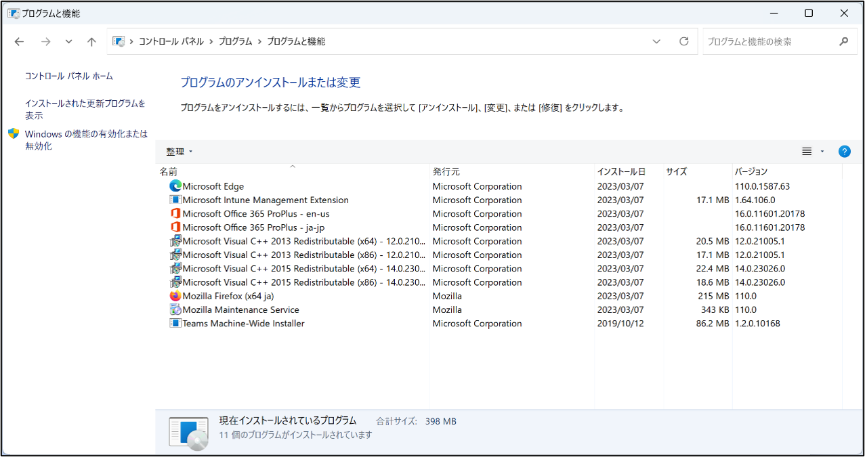Click version 110.0.1587.63 cell
865x457 pixels.
[762, 186]
